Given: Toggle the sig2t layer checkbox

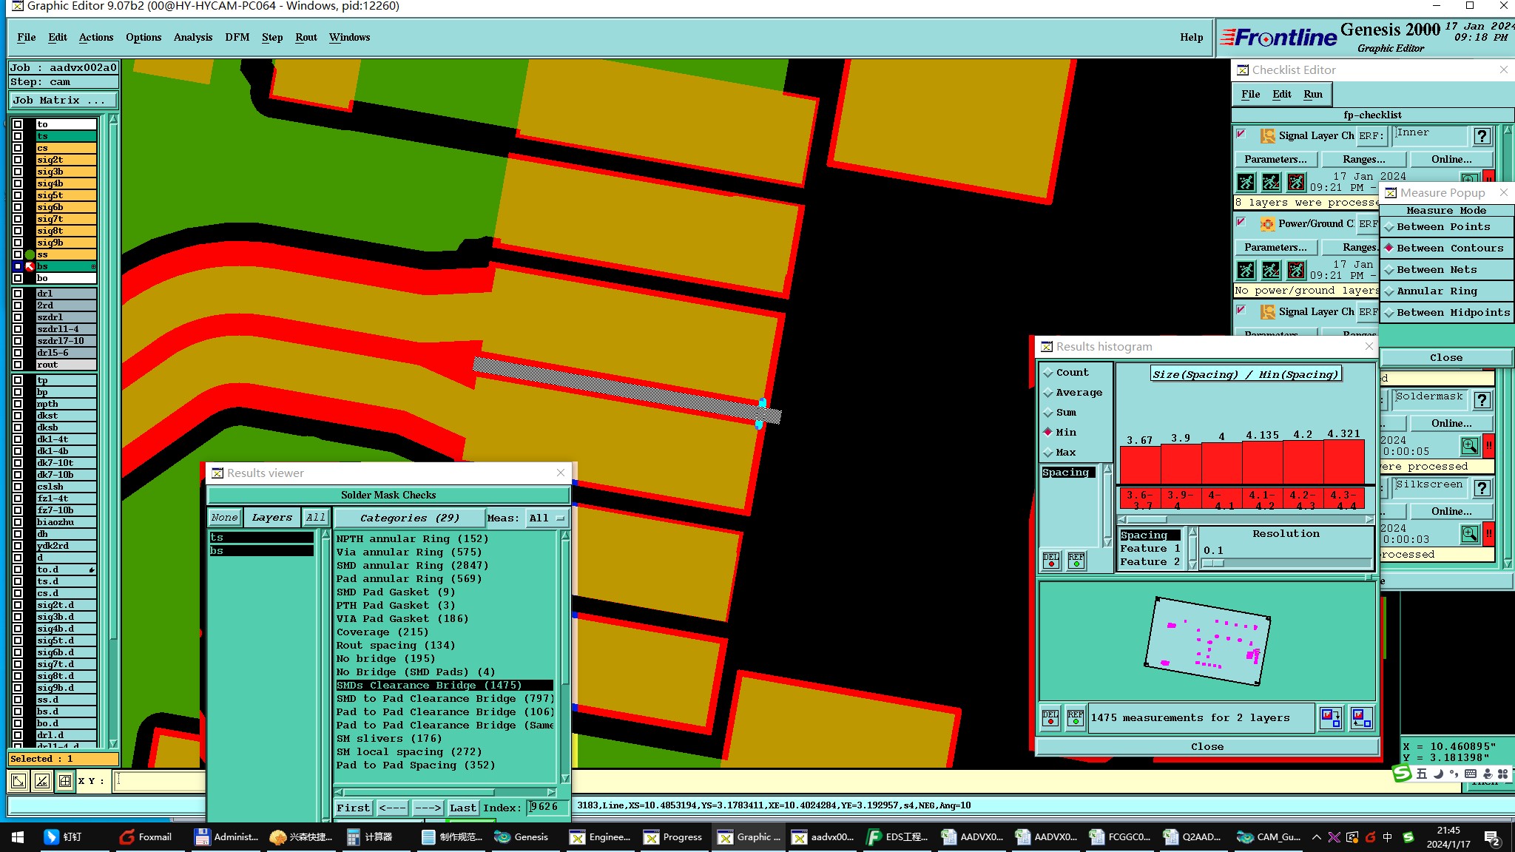Looking at the screenshot, I should (18, 160).
